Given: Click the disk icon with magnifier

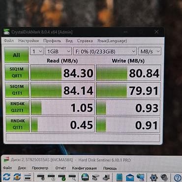Looking at the screenshot, I should click(72, 177).
